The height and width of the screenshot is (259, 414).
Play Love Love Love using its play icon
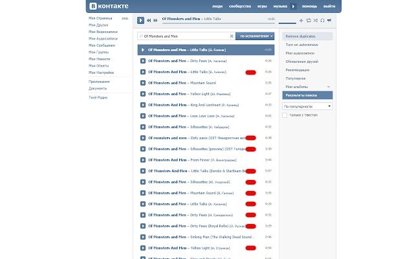(x=143, y=116)
